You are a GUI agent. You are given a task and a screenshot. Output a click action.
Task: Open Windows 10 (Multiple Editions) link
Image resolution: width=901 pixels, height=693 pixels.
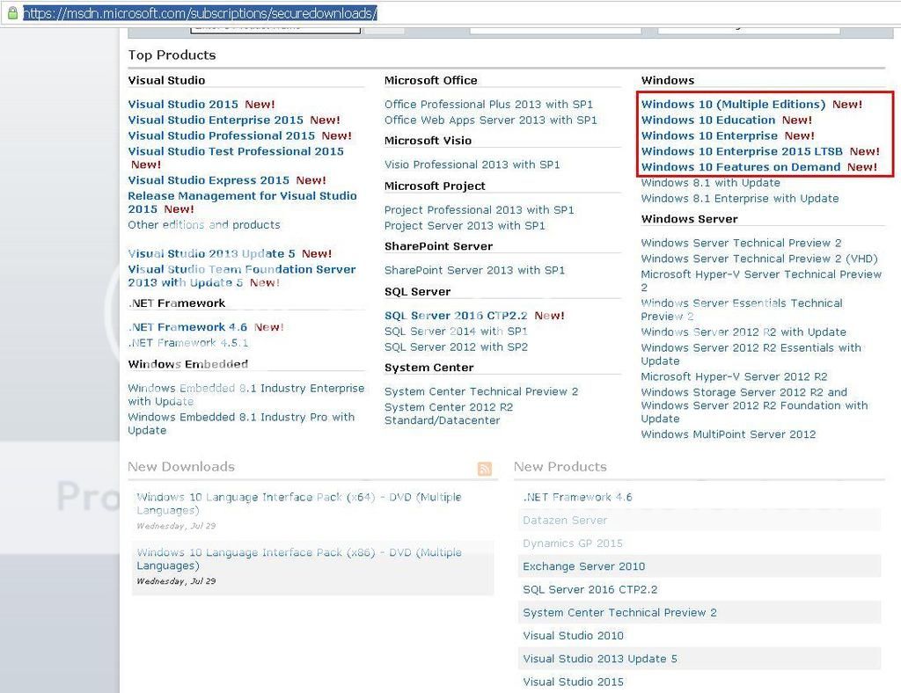click(733, 104)
